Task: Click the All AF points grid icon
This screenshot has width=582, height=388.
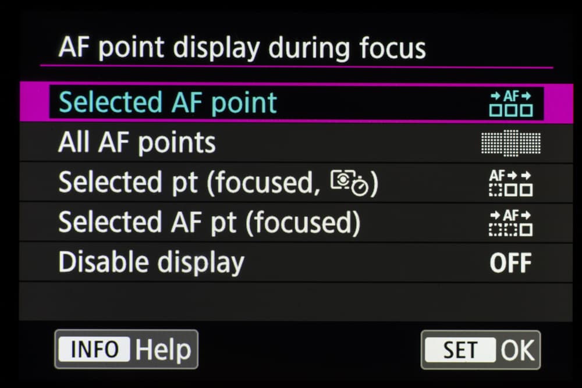Action: point(510,143)
